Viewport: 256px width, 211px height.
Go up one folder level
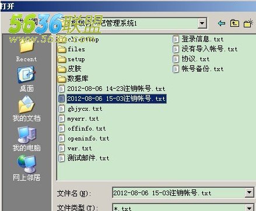[x=234, y=23]
